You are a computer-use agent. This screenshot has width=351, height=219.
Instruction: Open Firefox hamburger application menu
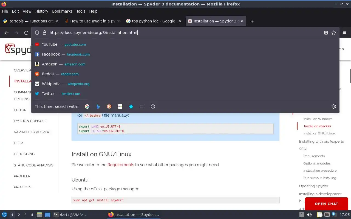click(x=344, y=33)
